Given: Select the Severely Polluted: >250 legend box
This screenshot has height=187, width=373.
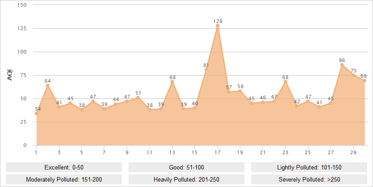Looking at the screenshot, I should coord(309,179).
